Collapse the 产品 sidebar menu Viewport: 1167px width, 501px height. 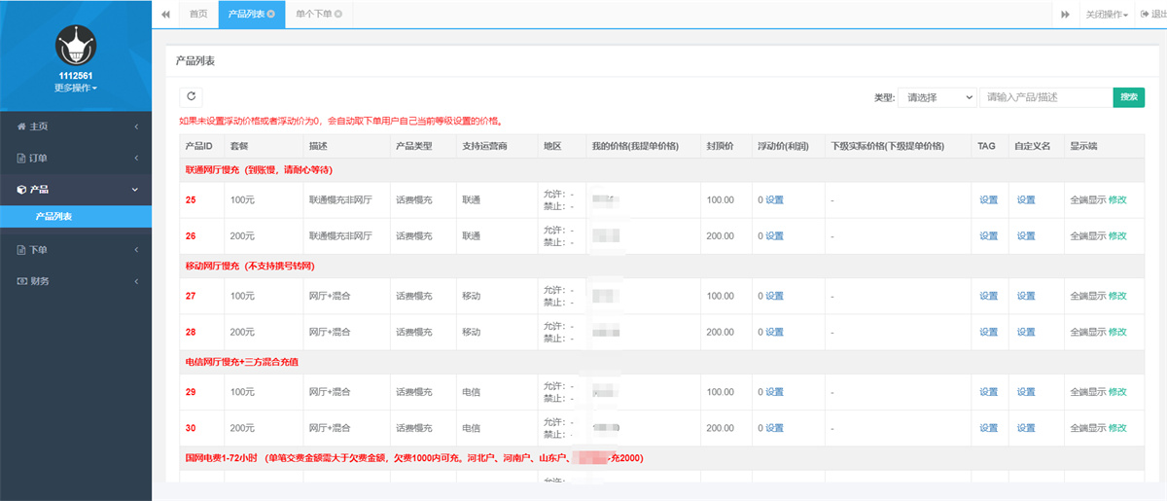[75, 189]
